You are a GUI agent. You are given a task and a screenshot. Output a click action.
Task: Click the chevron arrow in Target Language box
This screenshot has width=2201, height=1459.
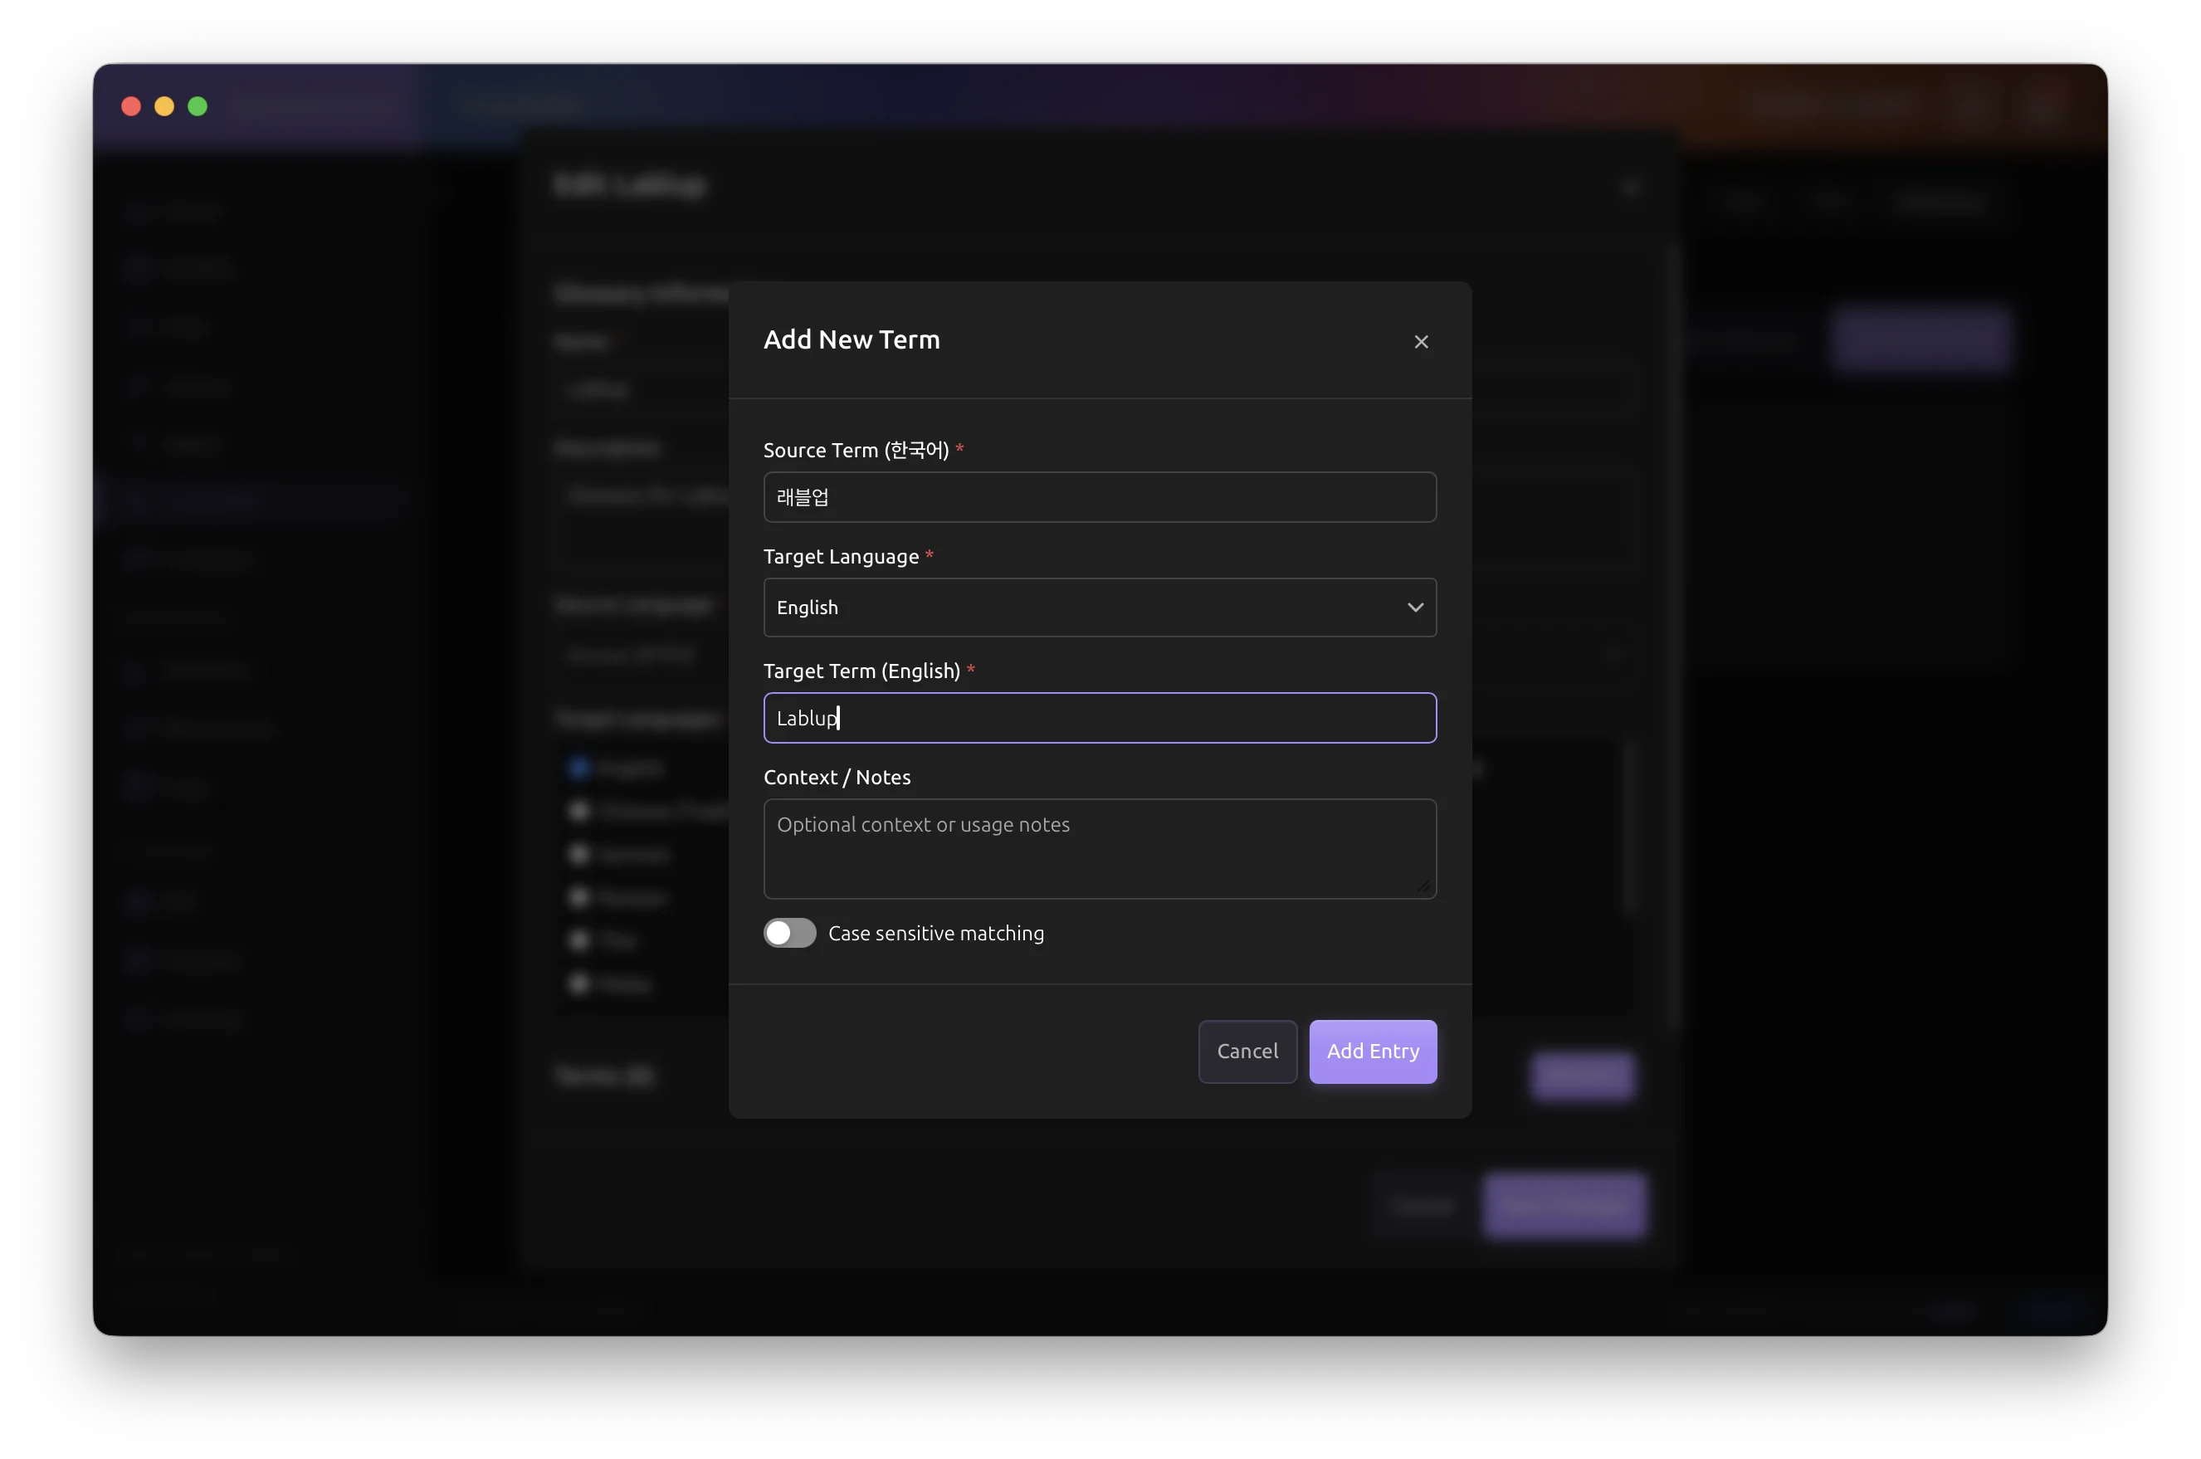tap(1414, 608)
